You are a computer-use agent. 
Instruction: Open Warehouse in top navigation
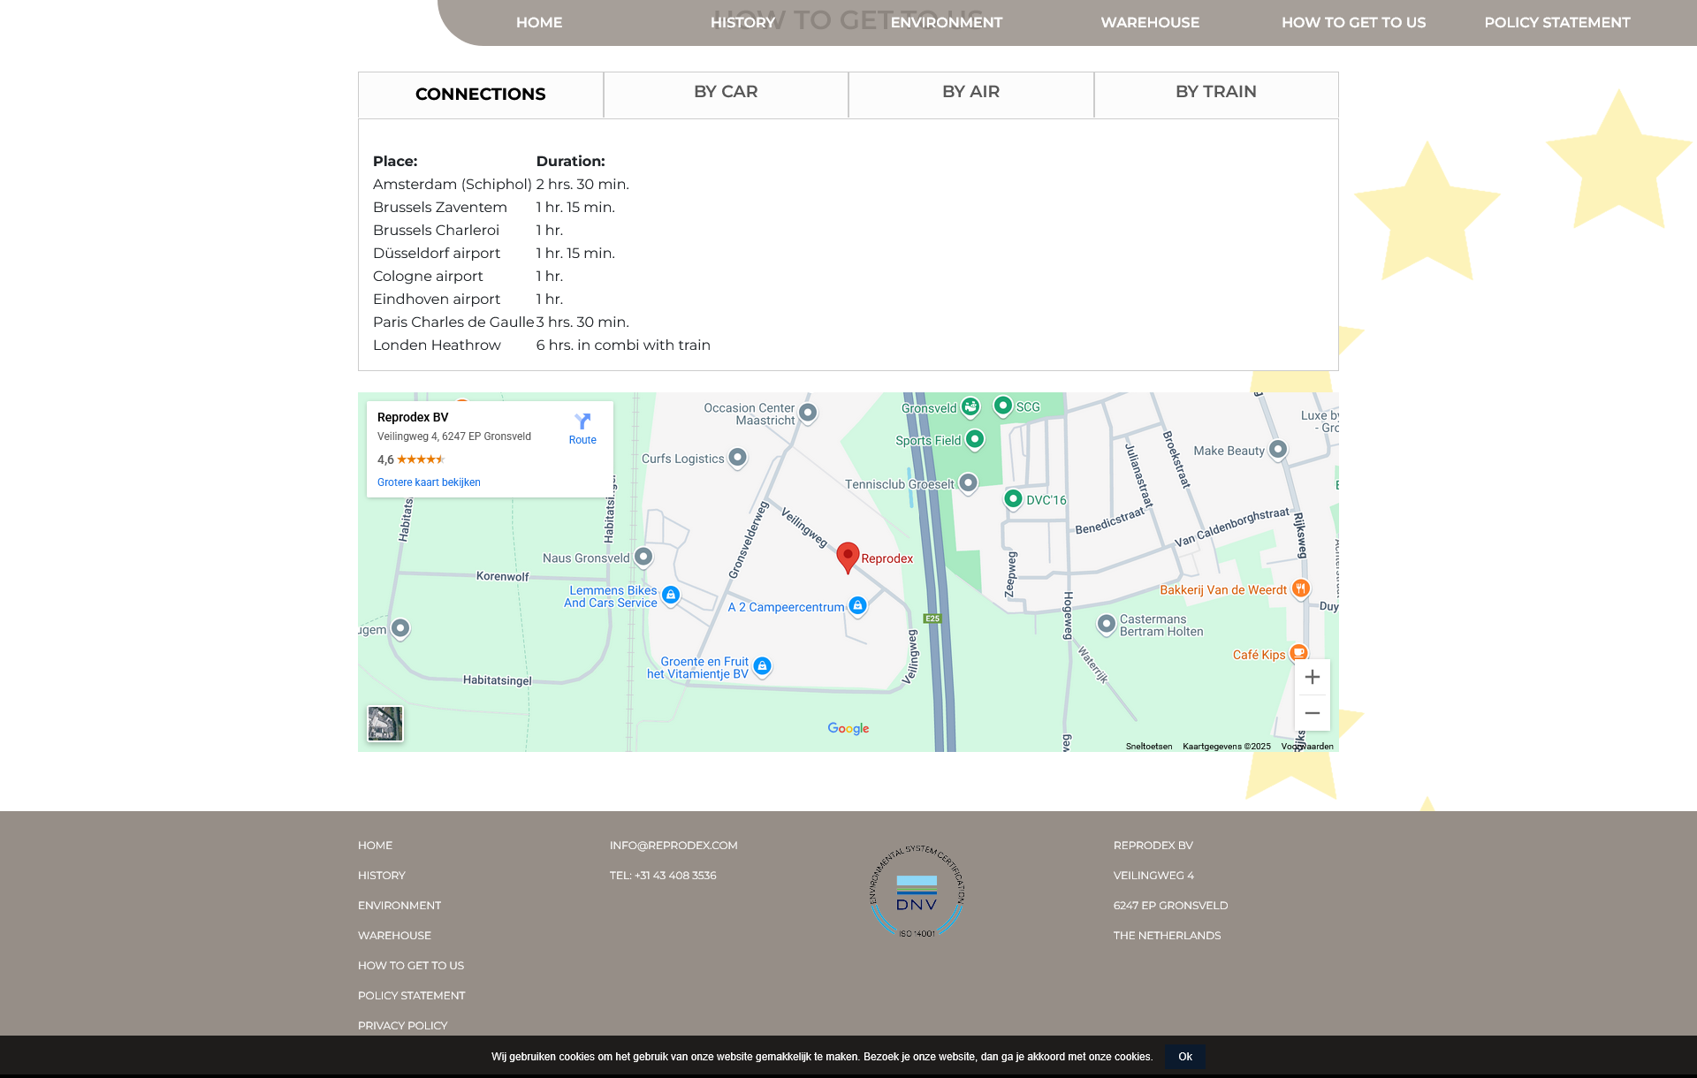coord(1150,22)
